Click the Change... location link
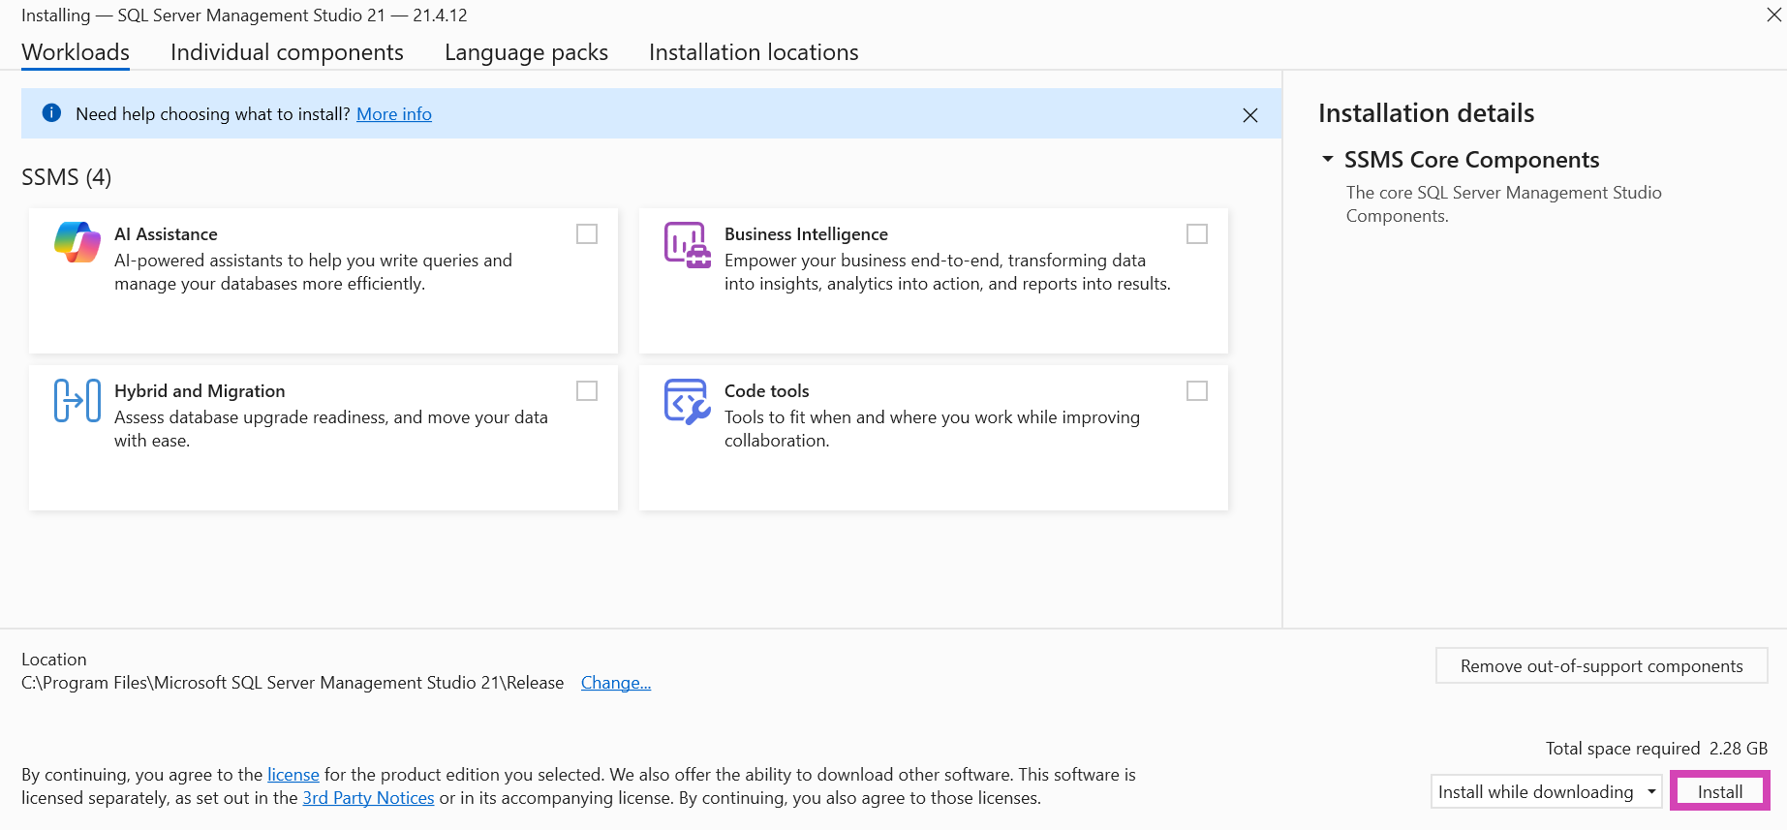 click(x=616, y=683)
